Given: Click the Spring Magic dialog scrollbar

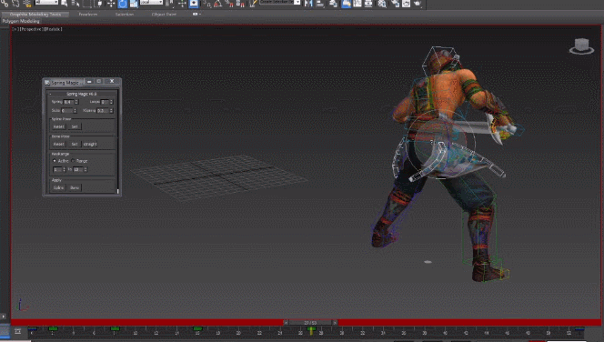Looking at the screenshot, I should coord(118,191).
